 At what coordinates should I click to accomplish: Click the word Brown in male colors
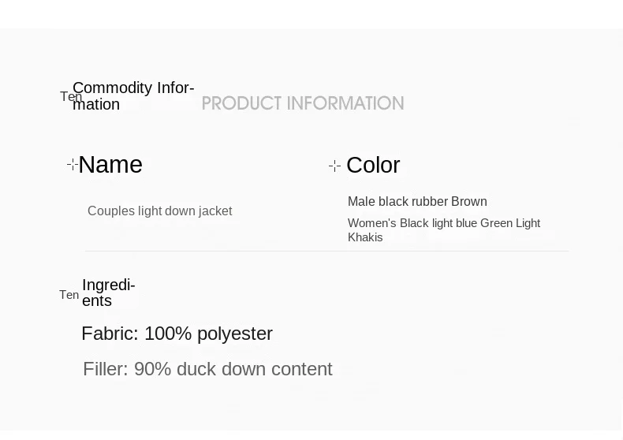point(469,202)
